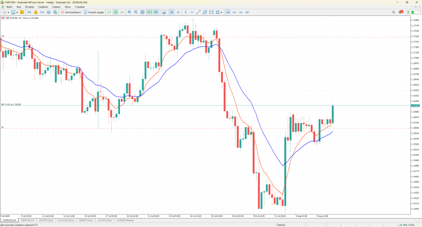
Task: Open the search magnifier icon
Action: [394, 12]
